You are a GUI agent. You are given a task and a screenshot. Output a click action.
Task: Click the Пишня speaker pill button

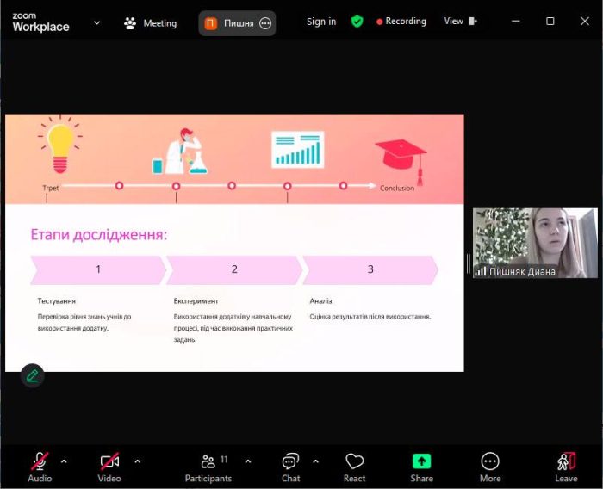coord(237,23)
